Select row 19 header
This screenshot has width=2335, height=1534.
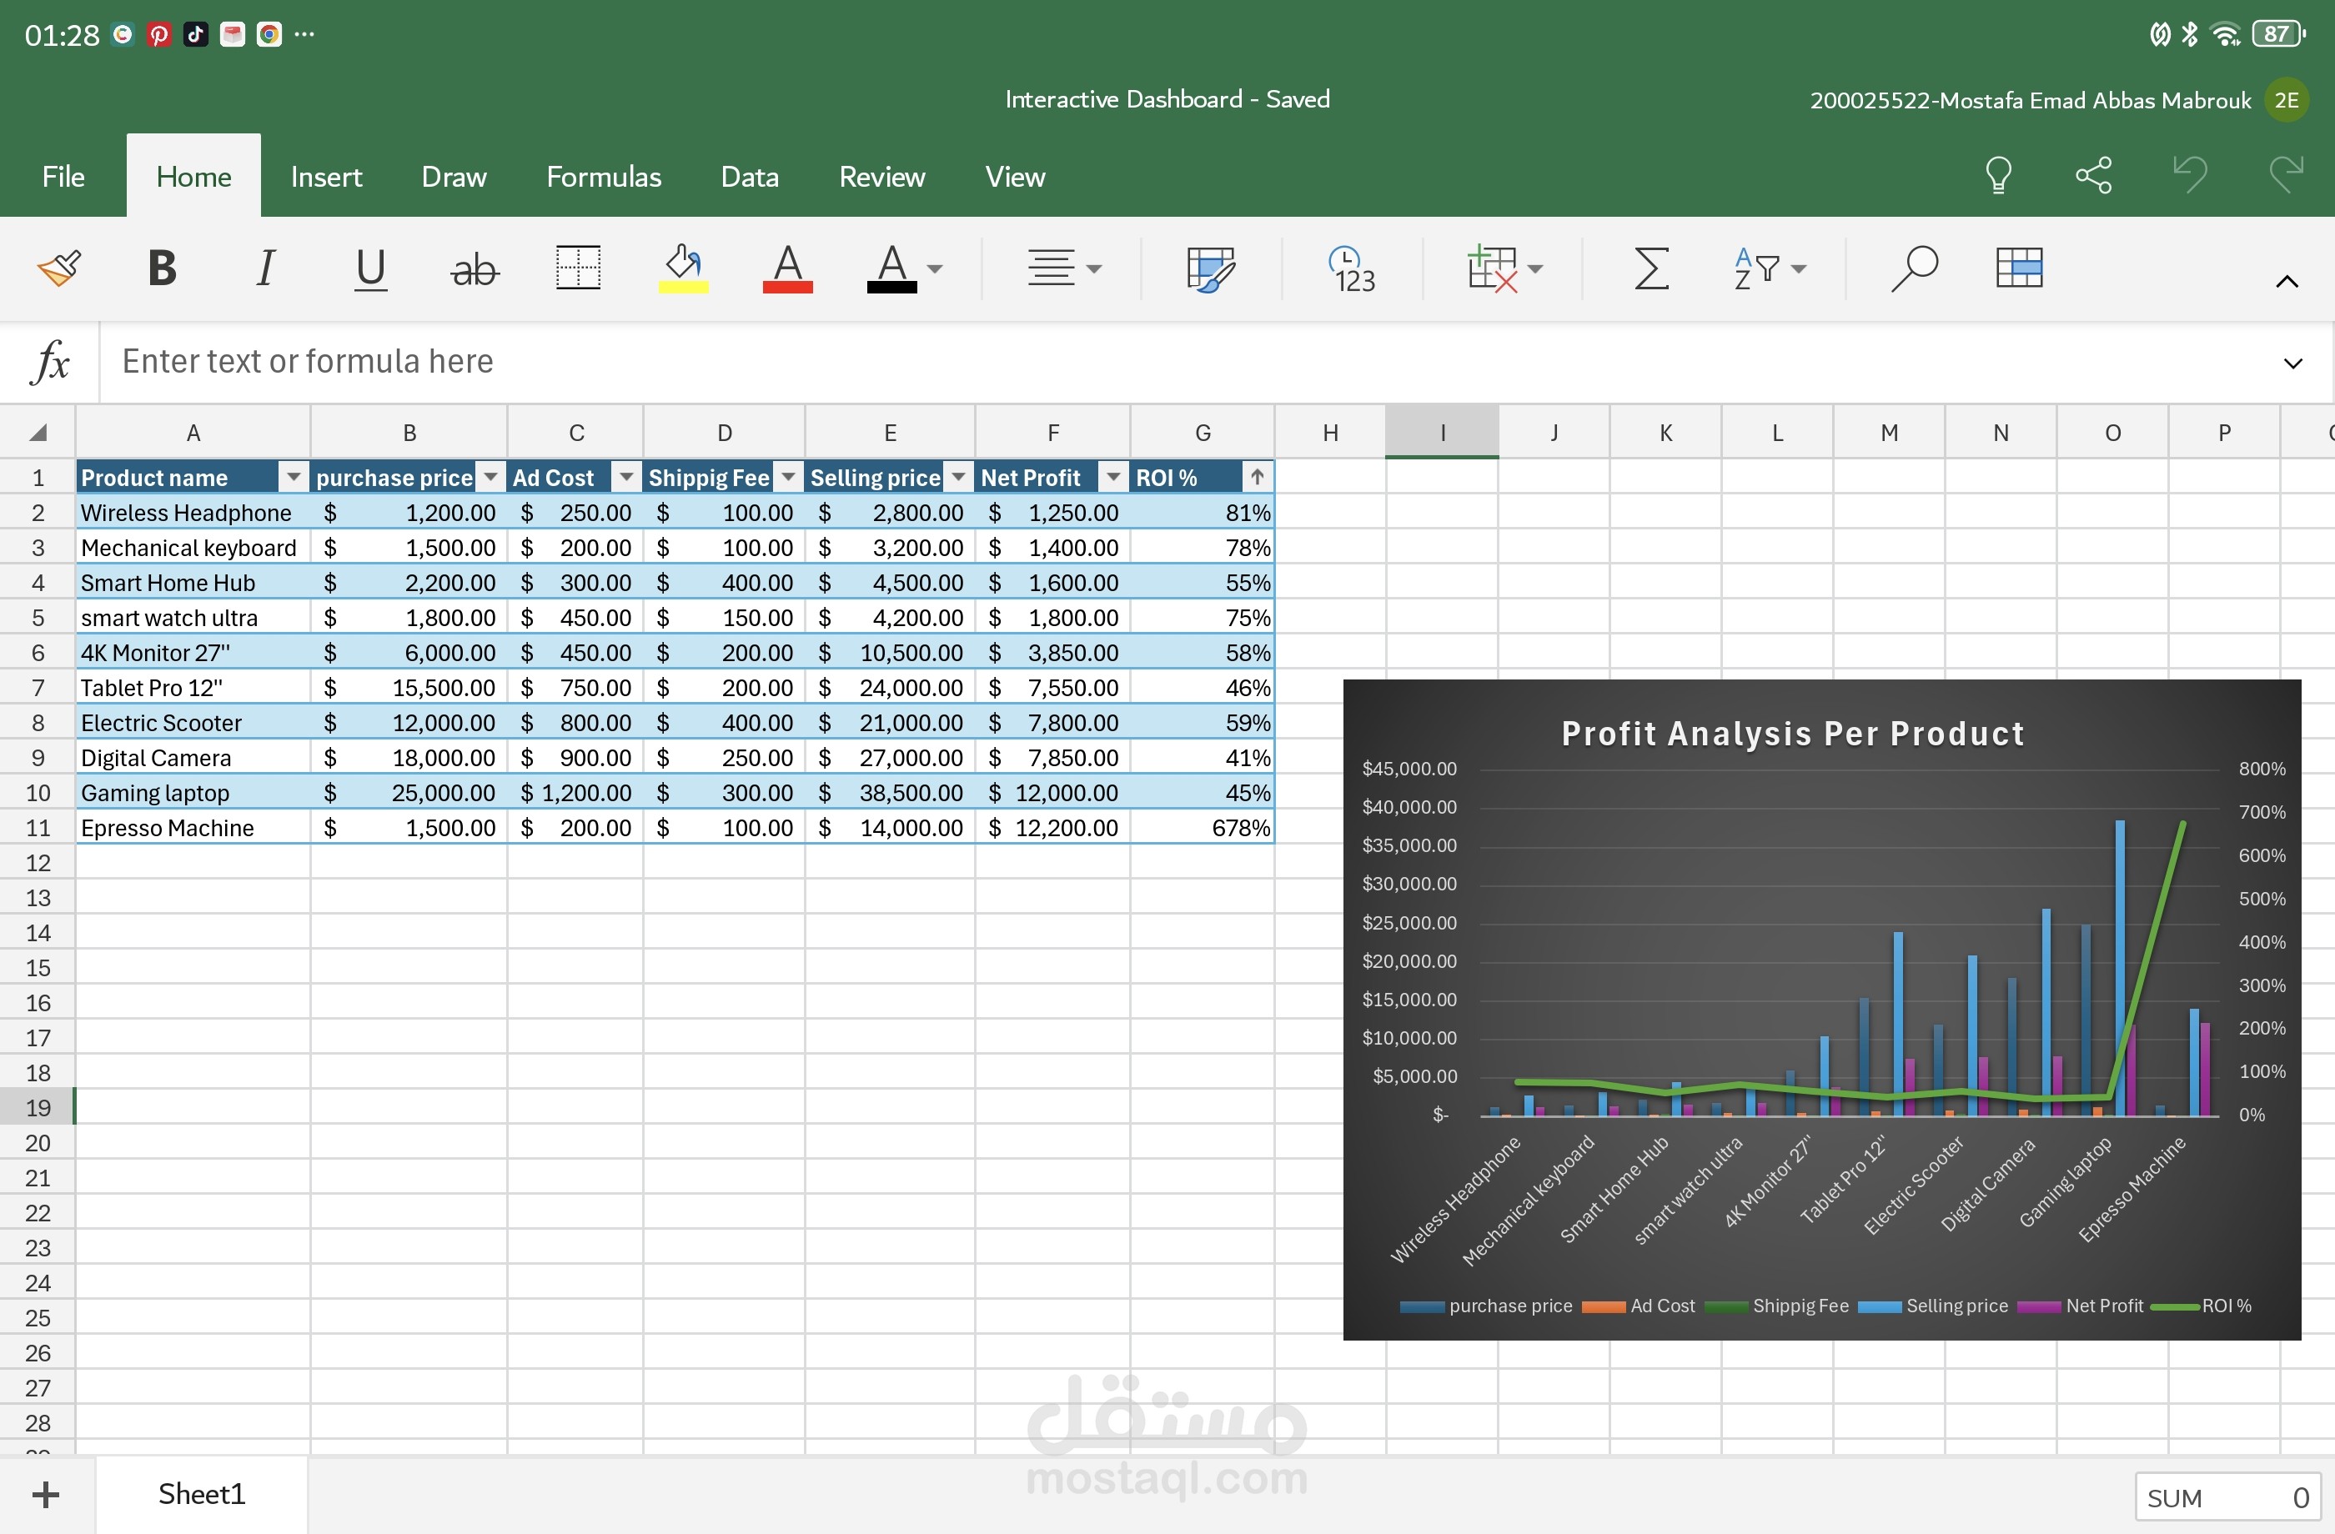coord(38,1107)
